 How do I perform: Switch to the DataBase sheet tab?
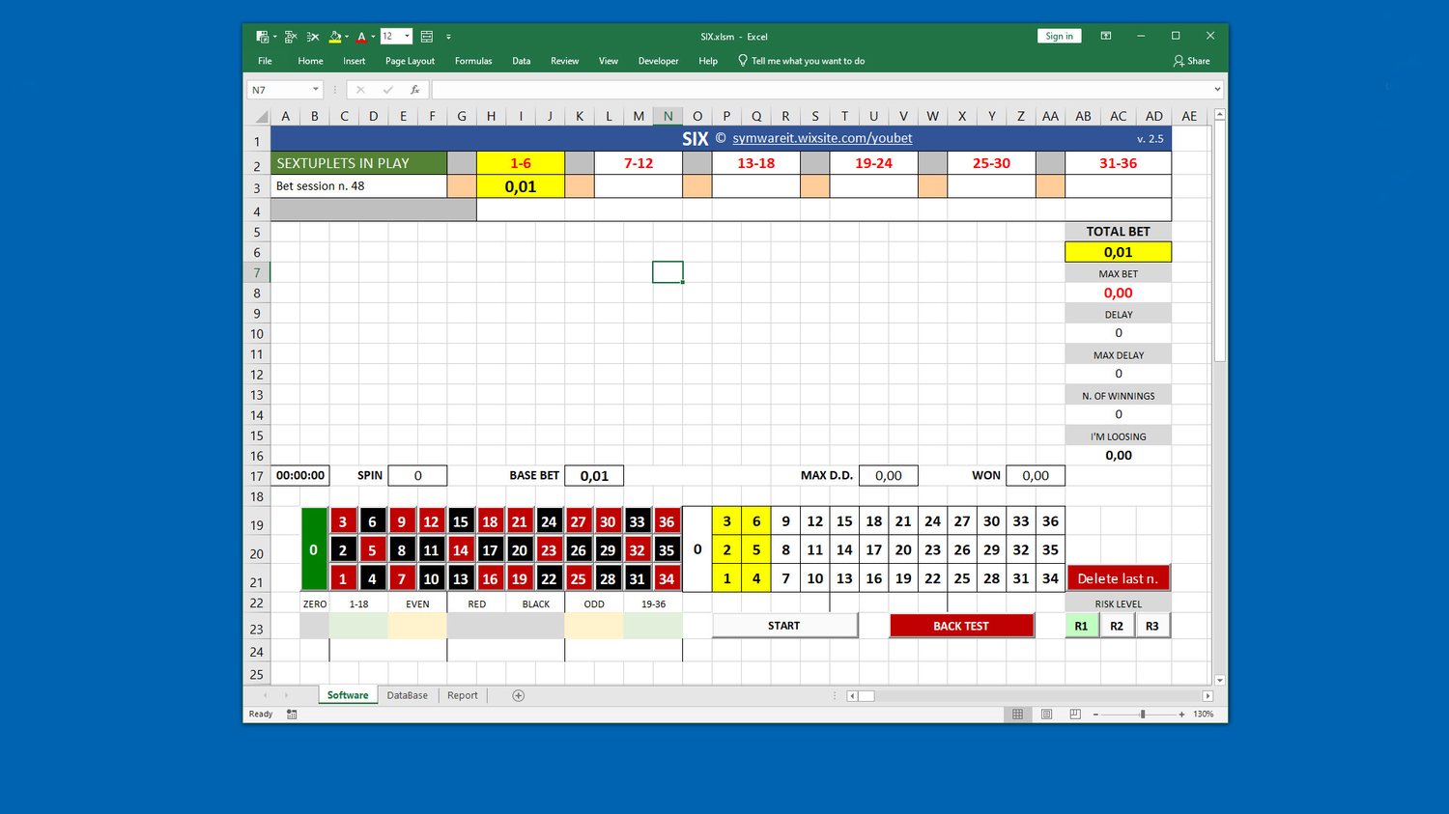[407, 695]
